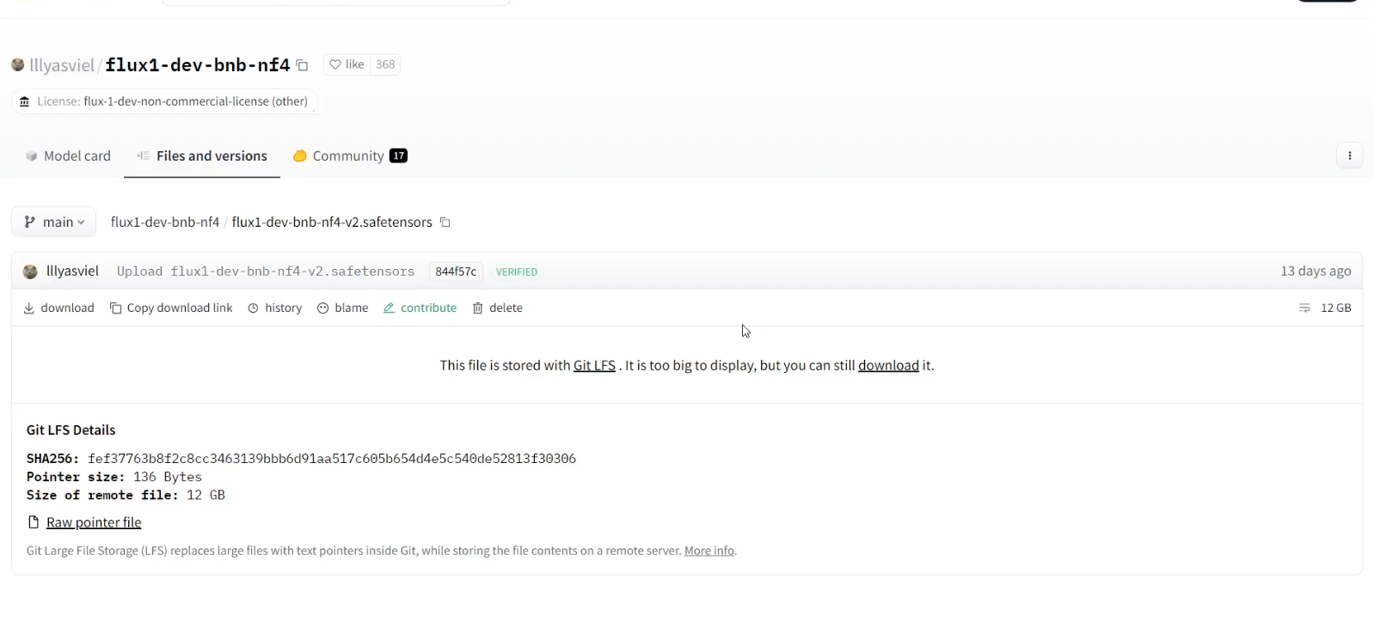The height and width of the screenshot is (628, 1374).
Task: View file history
Action: click(275, 308)
